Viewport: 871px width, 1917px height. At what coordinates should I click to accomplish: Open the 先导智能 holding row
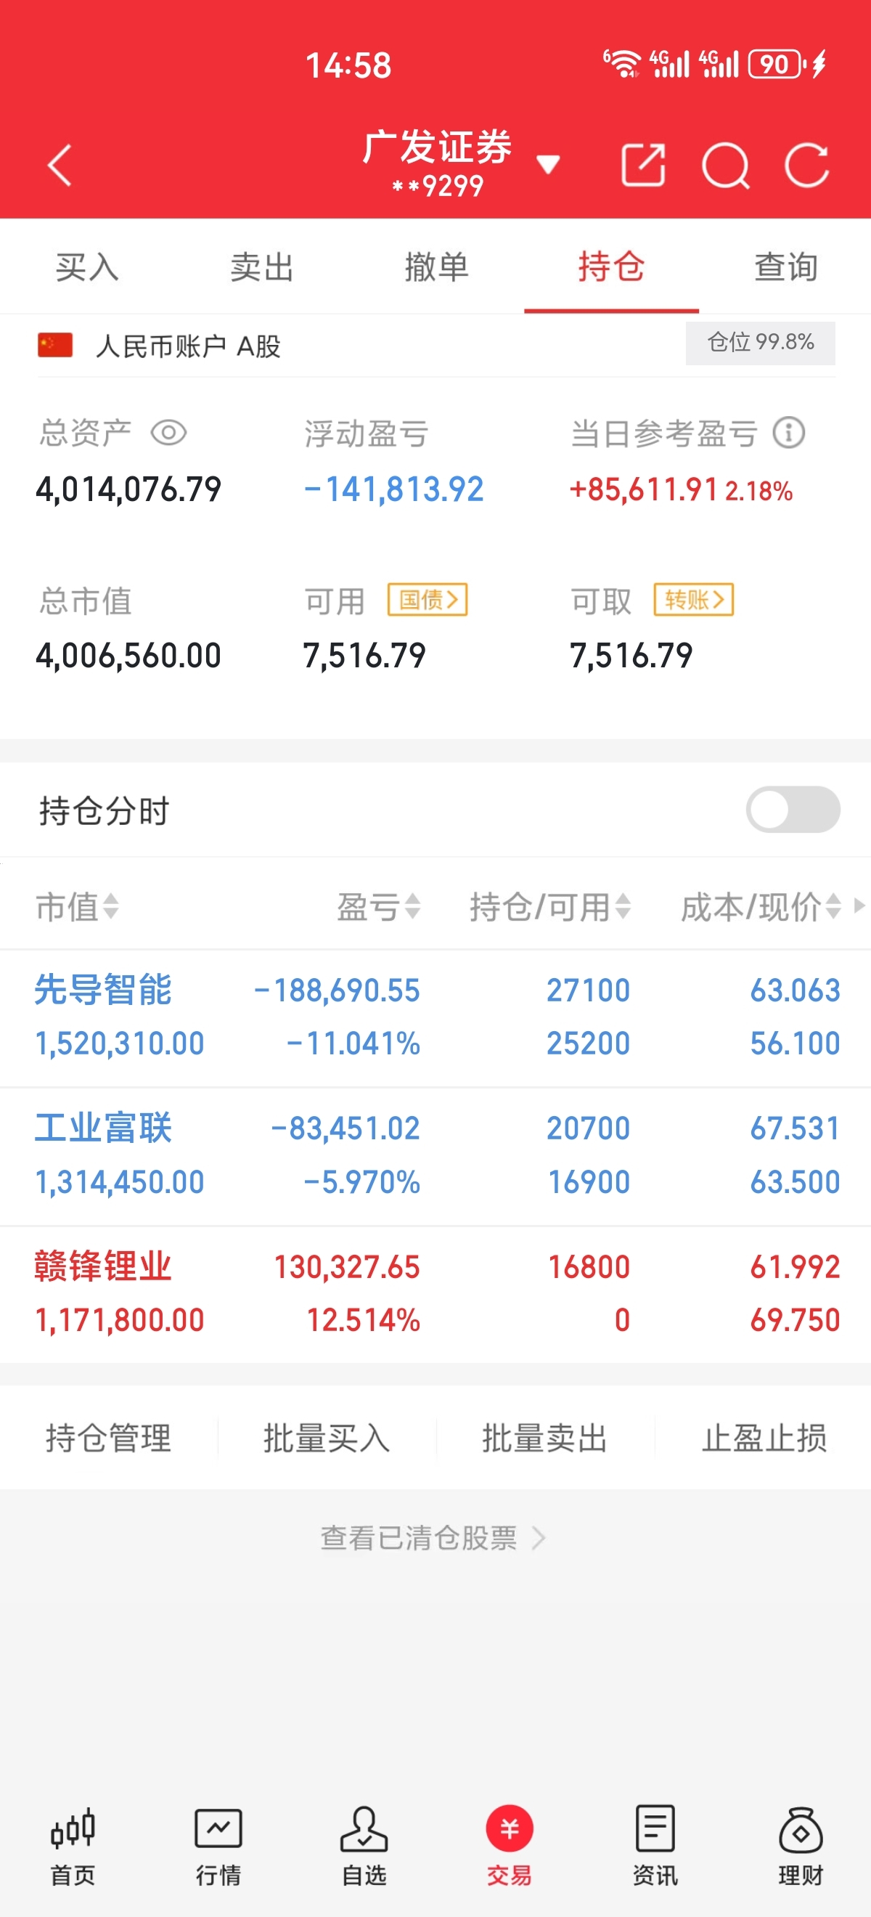tap(435, 1017)
